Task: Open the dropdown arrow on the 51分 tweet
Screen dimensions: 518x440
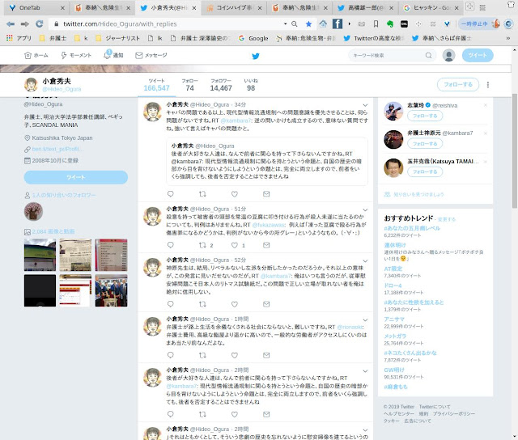Action: pos(365,210)
